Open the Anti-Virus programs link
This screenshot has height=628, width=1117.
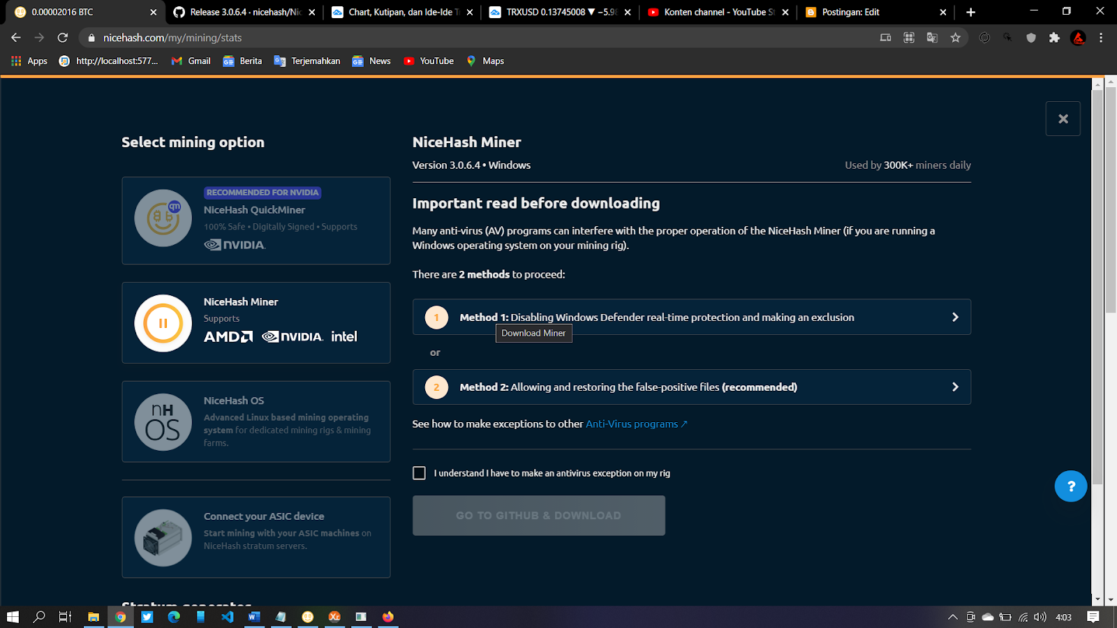(636, 424)
